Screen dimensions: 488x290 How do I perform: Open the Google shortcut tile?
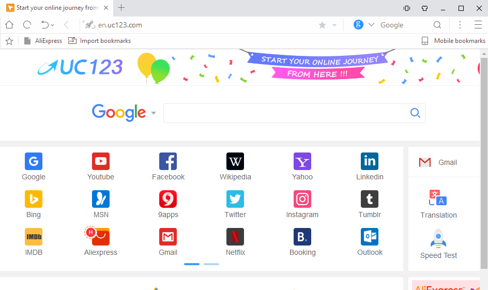coord(34,166)
